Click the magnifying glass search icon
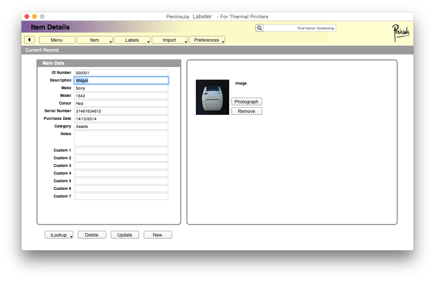Viewport: 435px width, 281px height. coord(259,28)
